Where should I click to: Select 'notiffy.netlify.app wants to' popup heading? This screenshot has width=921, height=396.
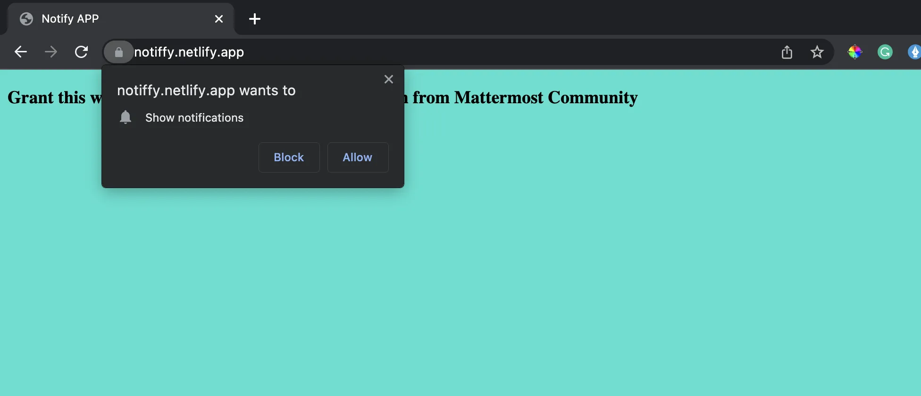coord(206,90)
